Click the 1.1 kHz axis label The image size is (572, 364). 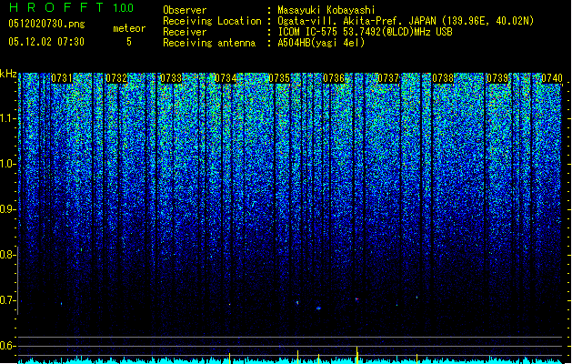(x=7, y=118)
